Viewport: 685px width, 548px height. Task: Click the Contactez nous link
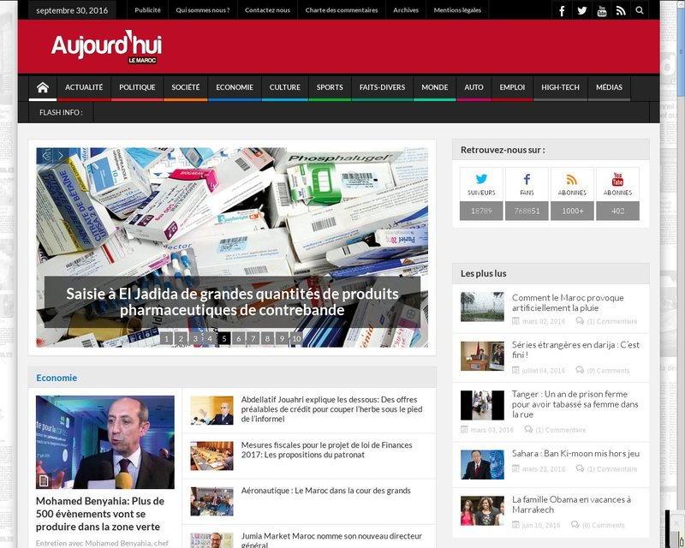coord(267,10)
